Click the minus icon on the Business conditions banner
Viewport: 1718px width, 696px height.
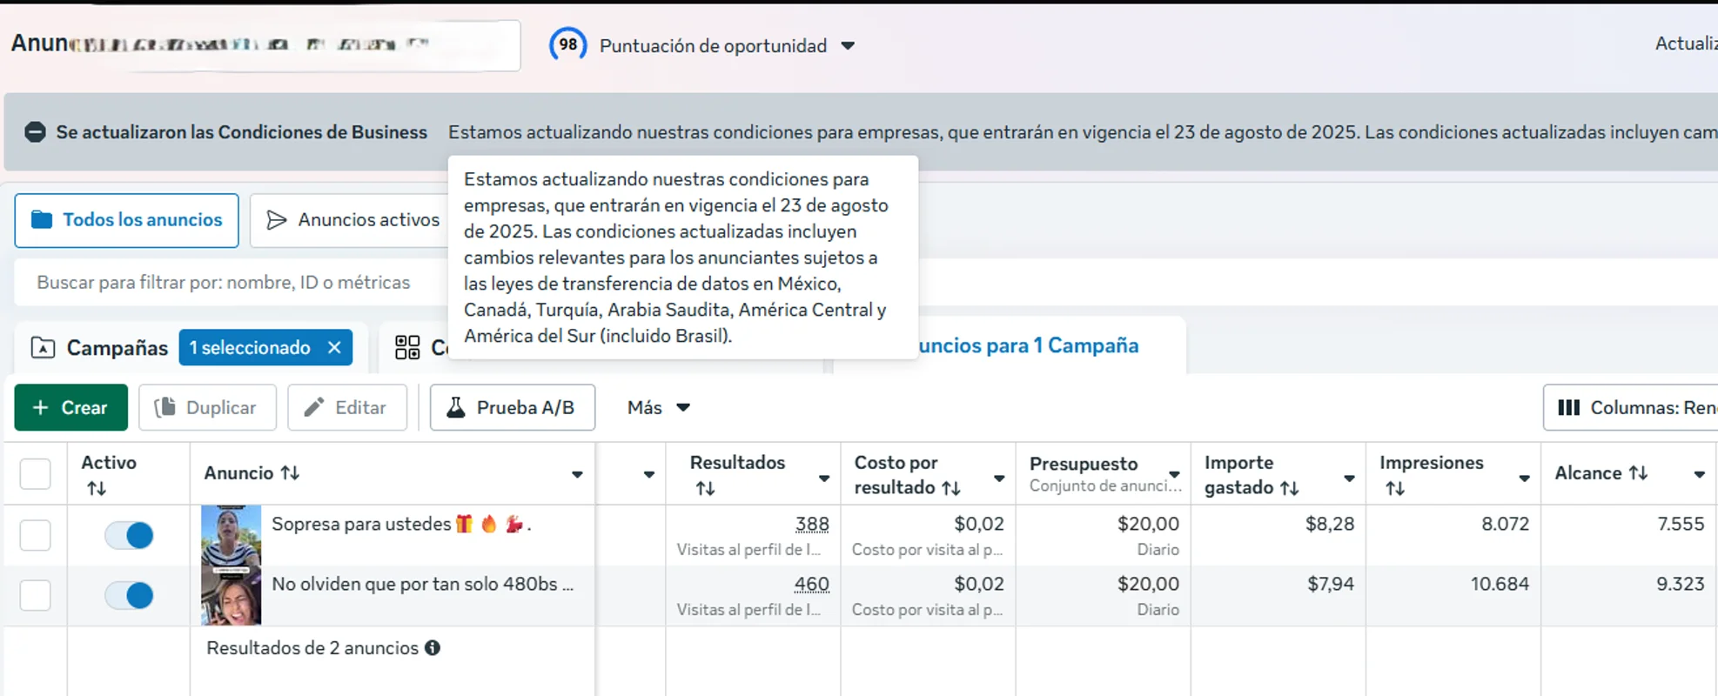click(35, 132)
